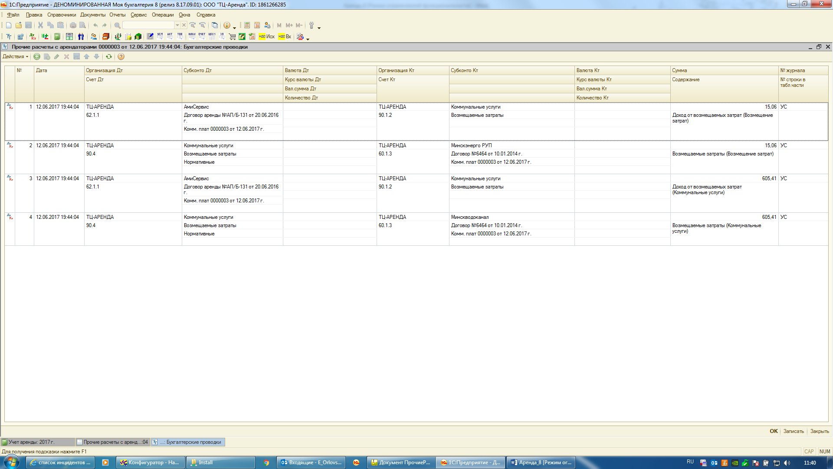The height and width of the screenshot is (469, 833).
Task: Click the help question mark icon
Action: [121, 57]
